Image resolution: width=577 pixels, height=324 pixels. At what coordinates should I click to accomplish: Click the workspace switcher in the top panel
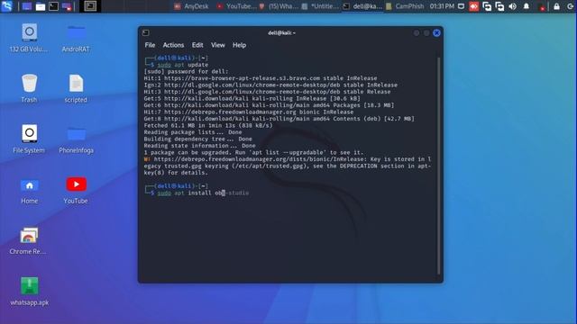90,6
